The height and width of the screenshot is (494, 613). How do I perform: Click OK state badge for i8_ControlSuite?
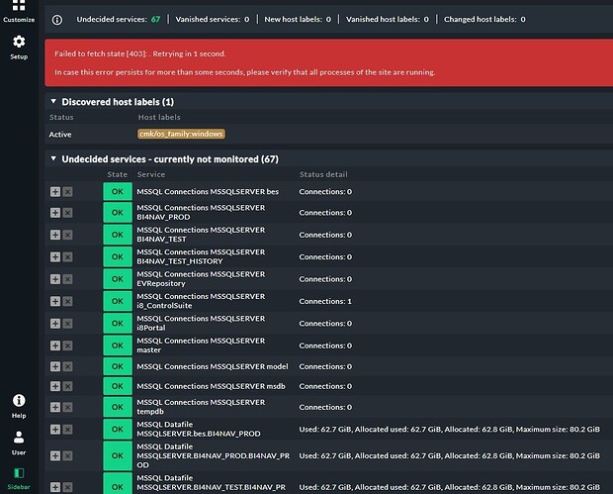click(x=117, y=301)
